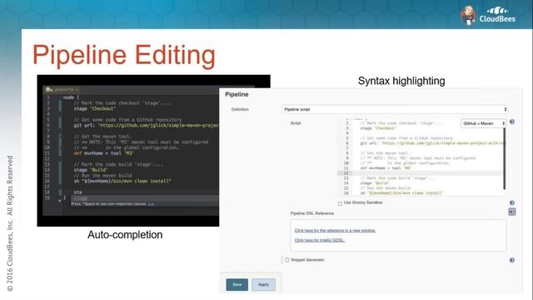533x300 pixels.
Task: Open help icon beside Snippet Generator
Action: click(x=512, y=260)
